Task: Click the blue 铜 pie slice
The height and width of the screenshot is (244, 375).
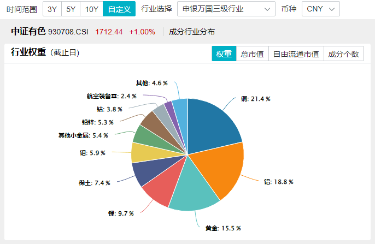Action: (213, 123)
